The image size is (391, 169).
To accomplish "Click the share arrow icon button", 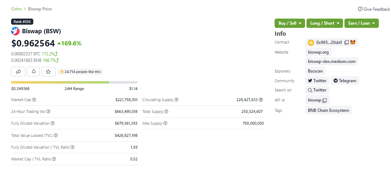I will coord(18,72).
